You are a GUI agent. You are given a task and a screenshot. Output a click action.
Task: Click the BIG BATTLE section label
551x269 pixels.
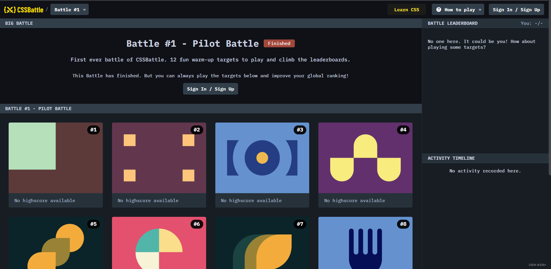pos(19,23)
